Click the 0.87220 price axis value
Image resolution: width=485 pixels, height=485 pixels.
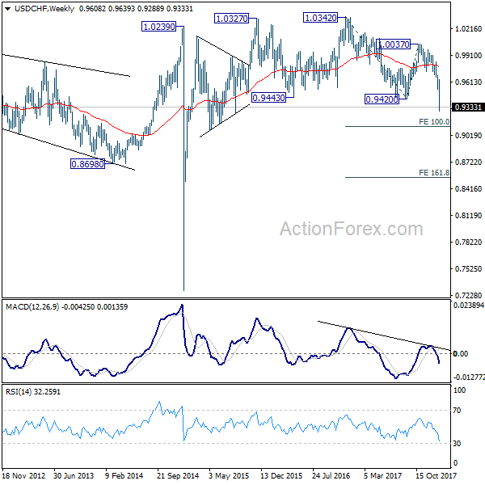pyautogui.click(x=468, y=162)
